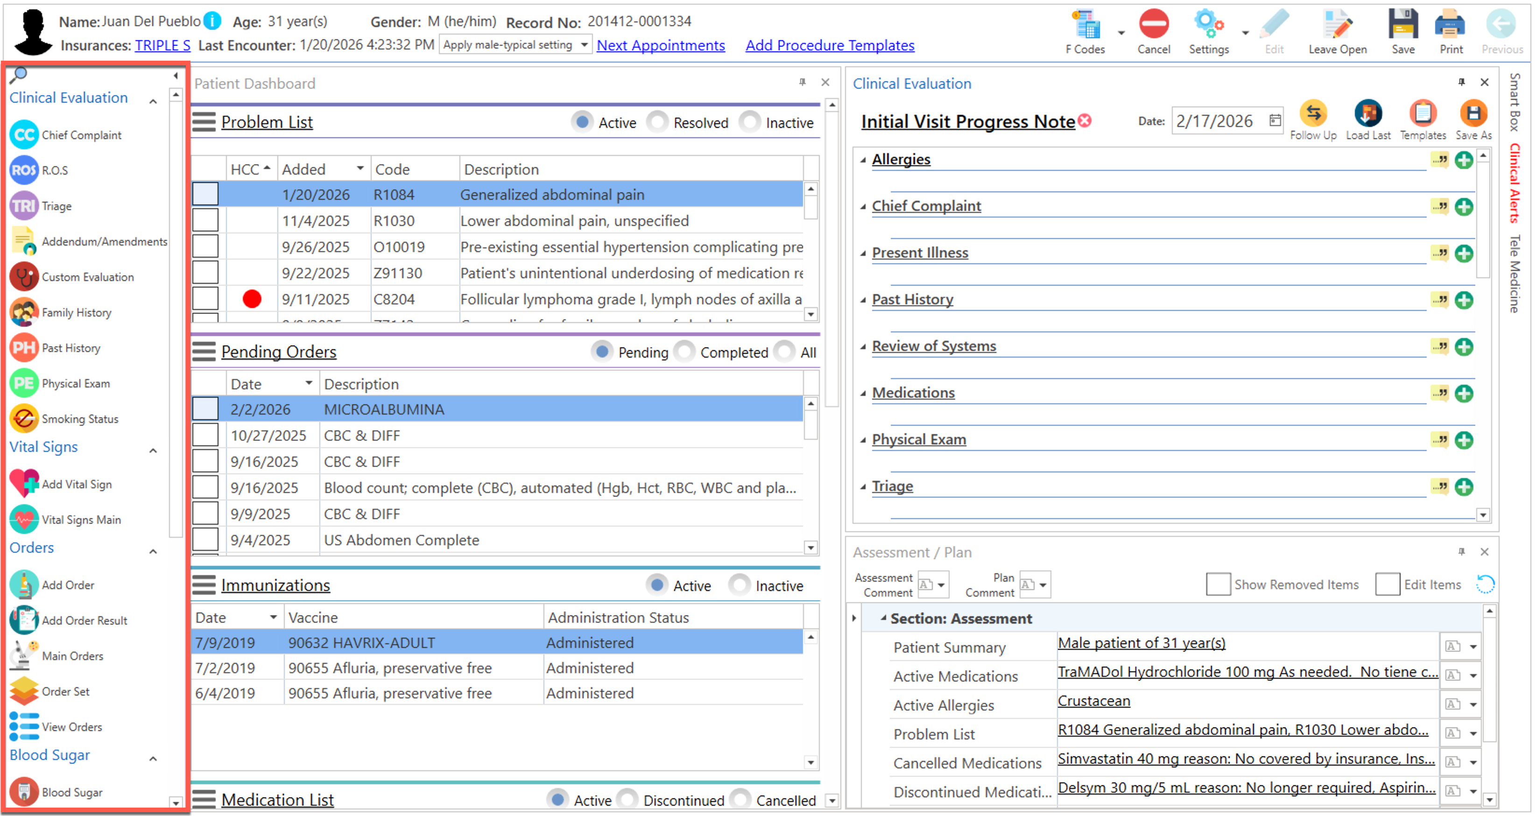Open the Clinical Alerts side tab

(1515, 183)
